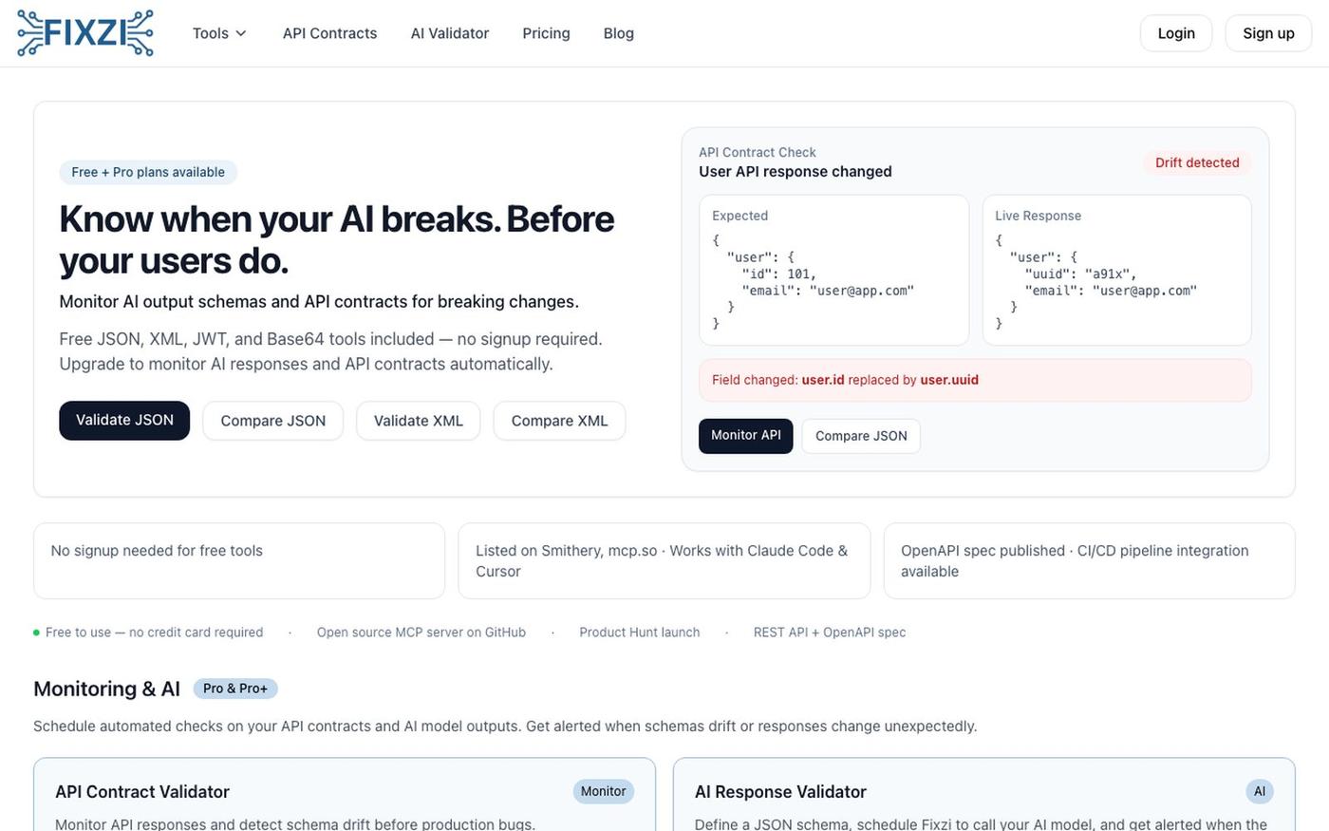The height and width of the screenshot is (831, 1329).
Task: Click the 'Know when your AI breaks' headline
Action: [337, 239]
